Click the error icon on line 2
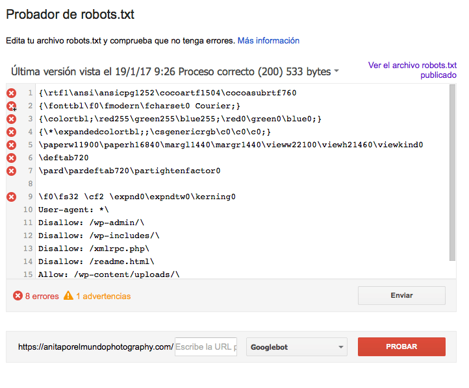This screenshot has width=469, height=388. [x=11, y=106]
